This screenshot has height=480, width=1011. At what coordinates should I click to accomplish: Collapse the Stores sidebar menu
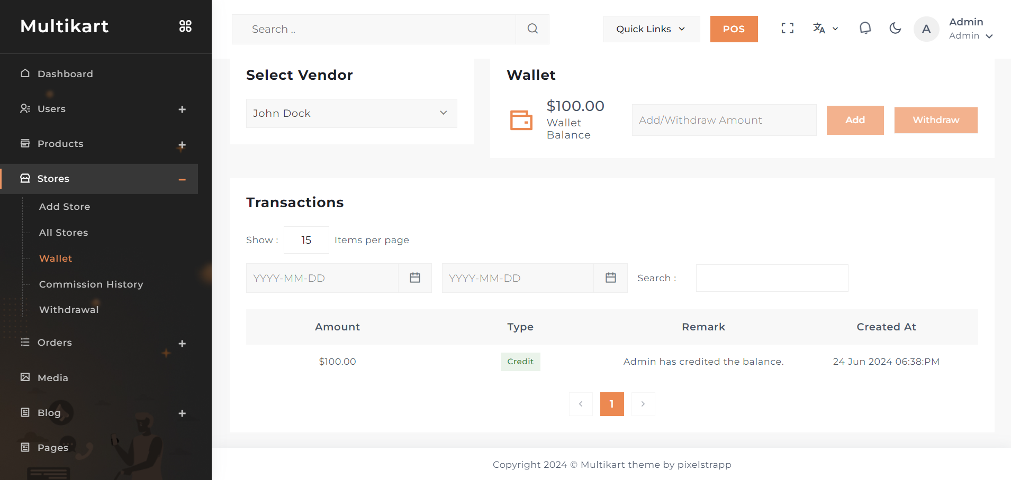coord(182,179)
